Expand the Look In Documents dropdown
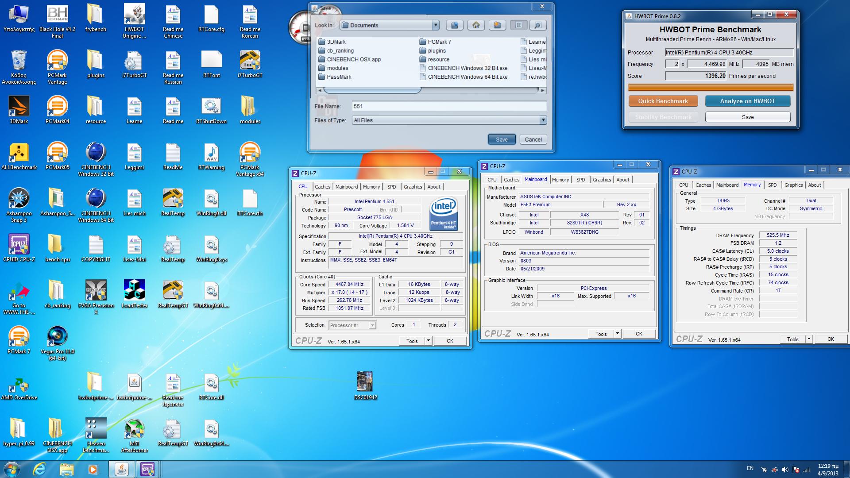 (435, 25)
